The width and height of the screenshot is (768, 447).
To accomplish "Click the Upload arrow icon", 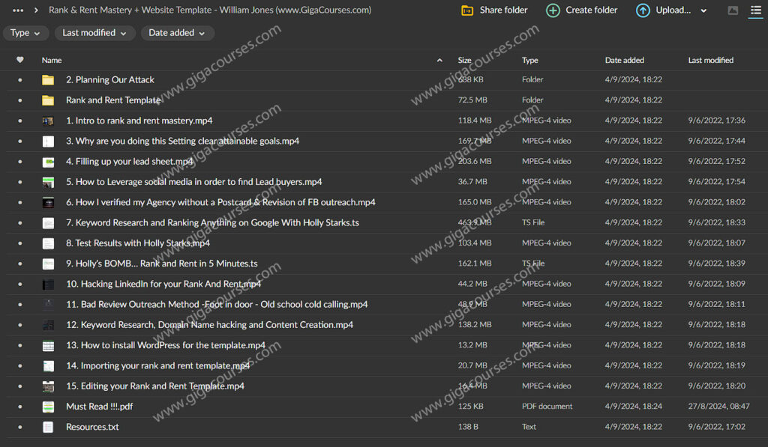I will [x=643, y=10].
